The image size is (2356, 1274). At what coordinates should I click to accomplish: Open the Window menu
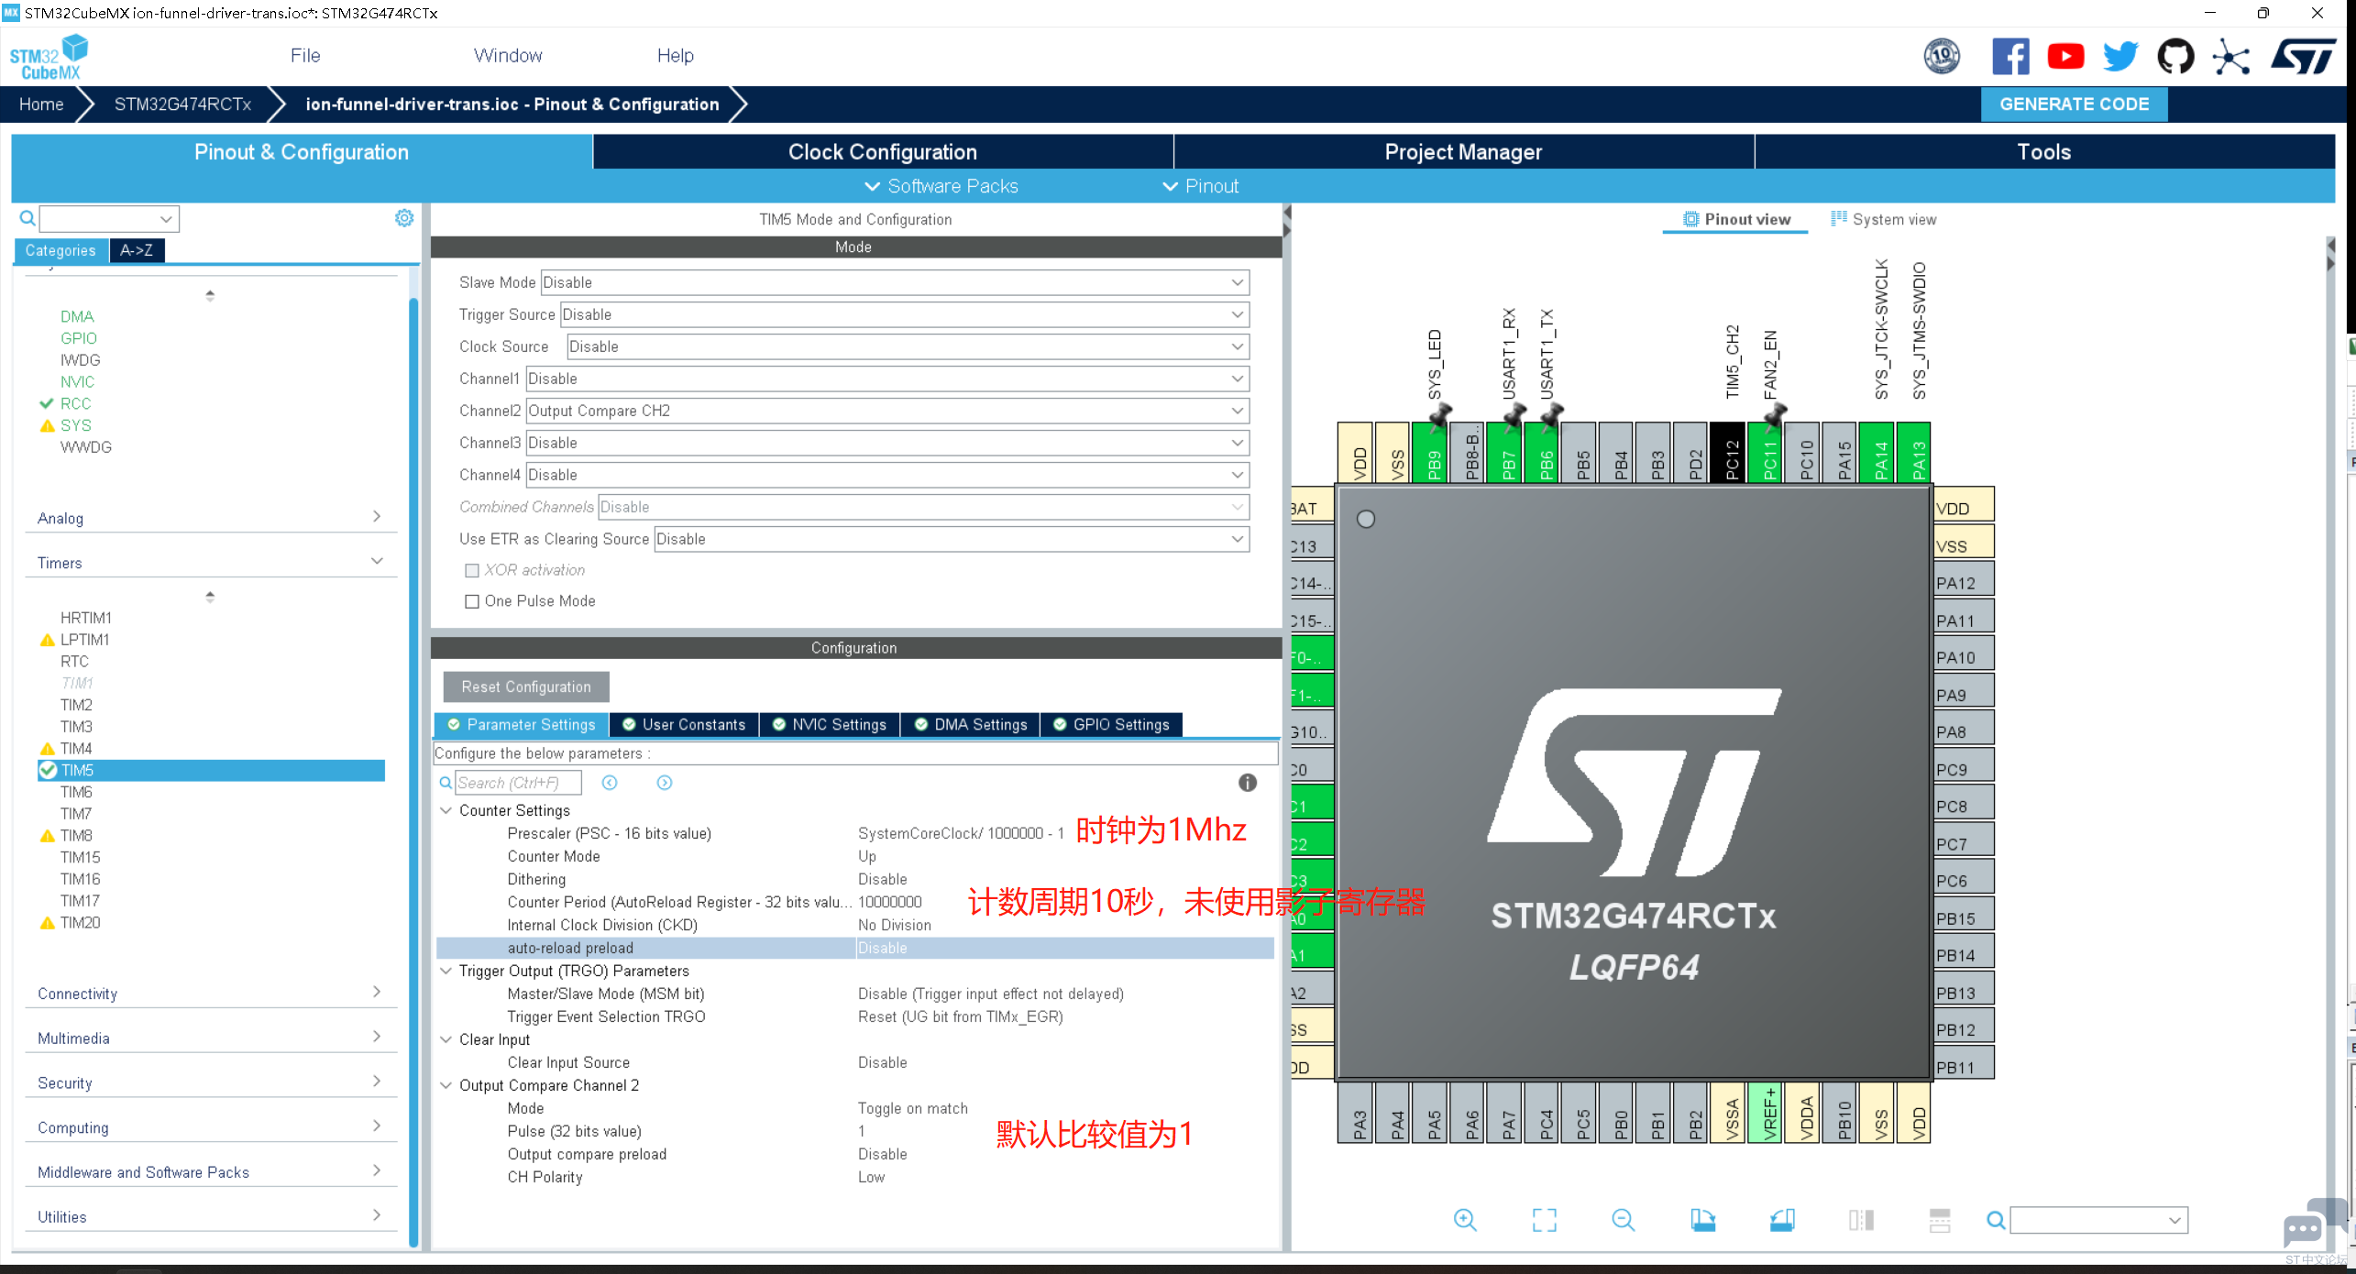coord(508,56)
